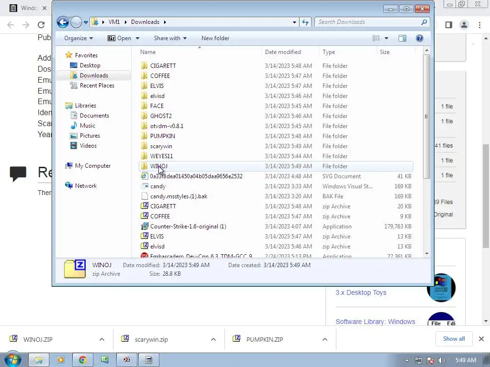Click the Explorer Back navigation arrow
Image resolution: width=490 pixels, height=367 pixels.
pyautogui.click(x=63, y=22)
